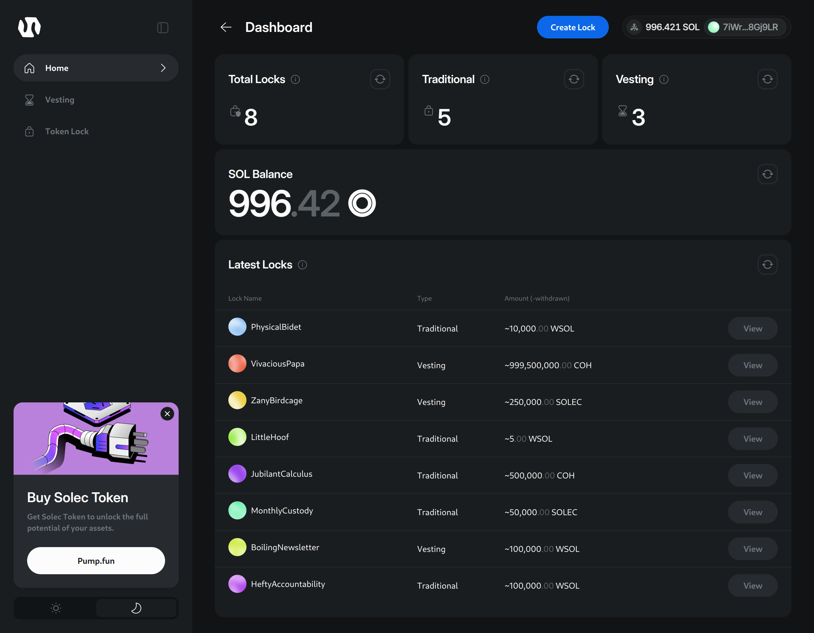Expand the Home menu chevron
Image resolution: width=814 pixels, height=633 pixels.
click(x=163, y=68)
